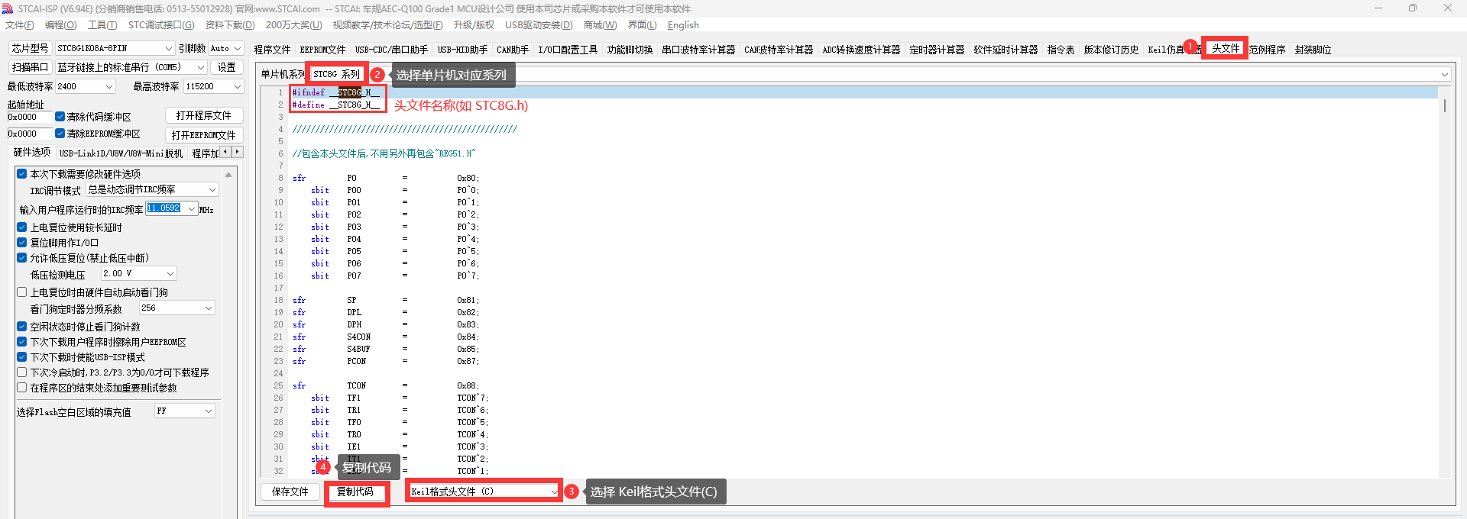Toggle 下次下载时使能USB-ISP模式
Screen dimensions: 1467x519
22,357
